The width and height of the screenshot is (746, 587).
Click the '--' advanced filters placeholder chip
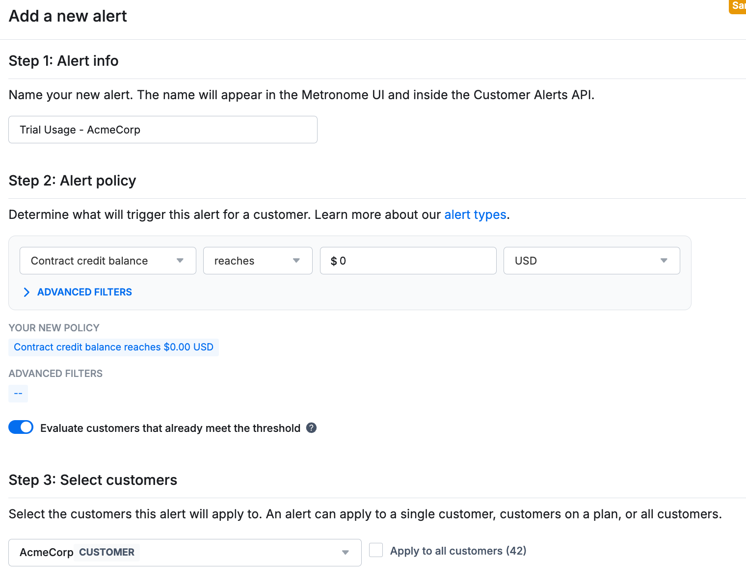(18, 394)
